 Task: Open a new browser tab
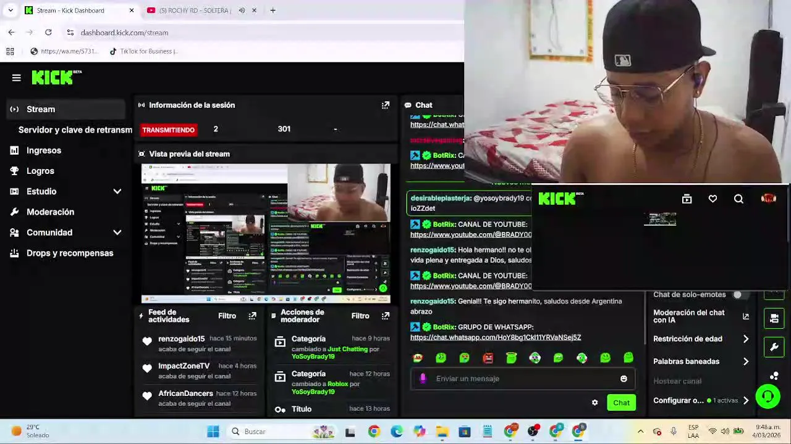pyautogui.click(x=273, y=10)
